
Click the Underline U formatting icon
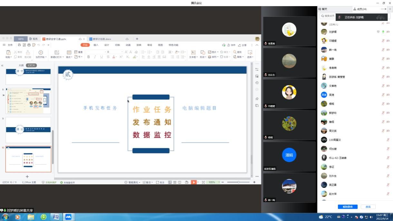pyautogui.click(x=101, y=57)
